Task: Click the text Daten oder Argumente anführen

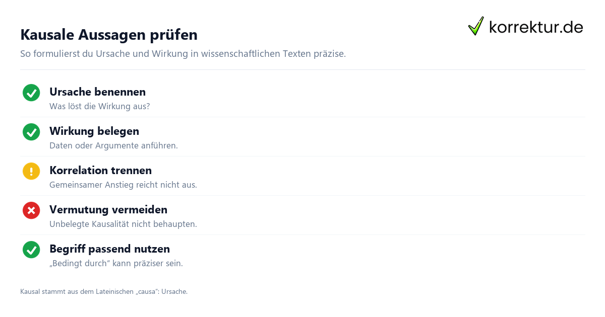Action: coord(113,146)
